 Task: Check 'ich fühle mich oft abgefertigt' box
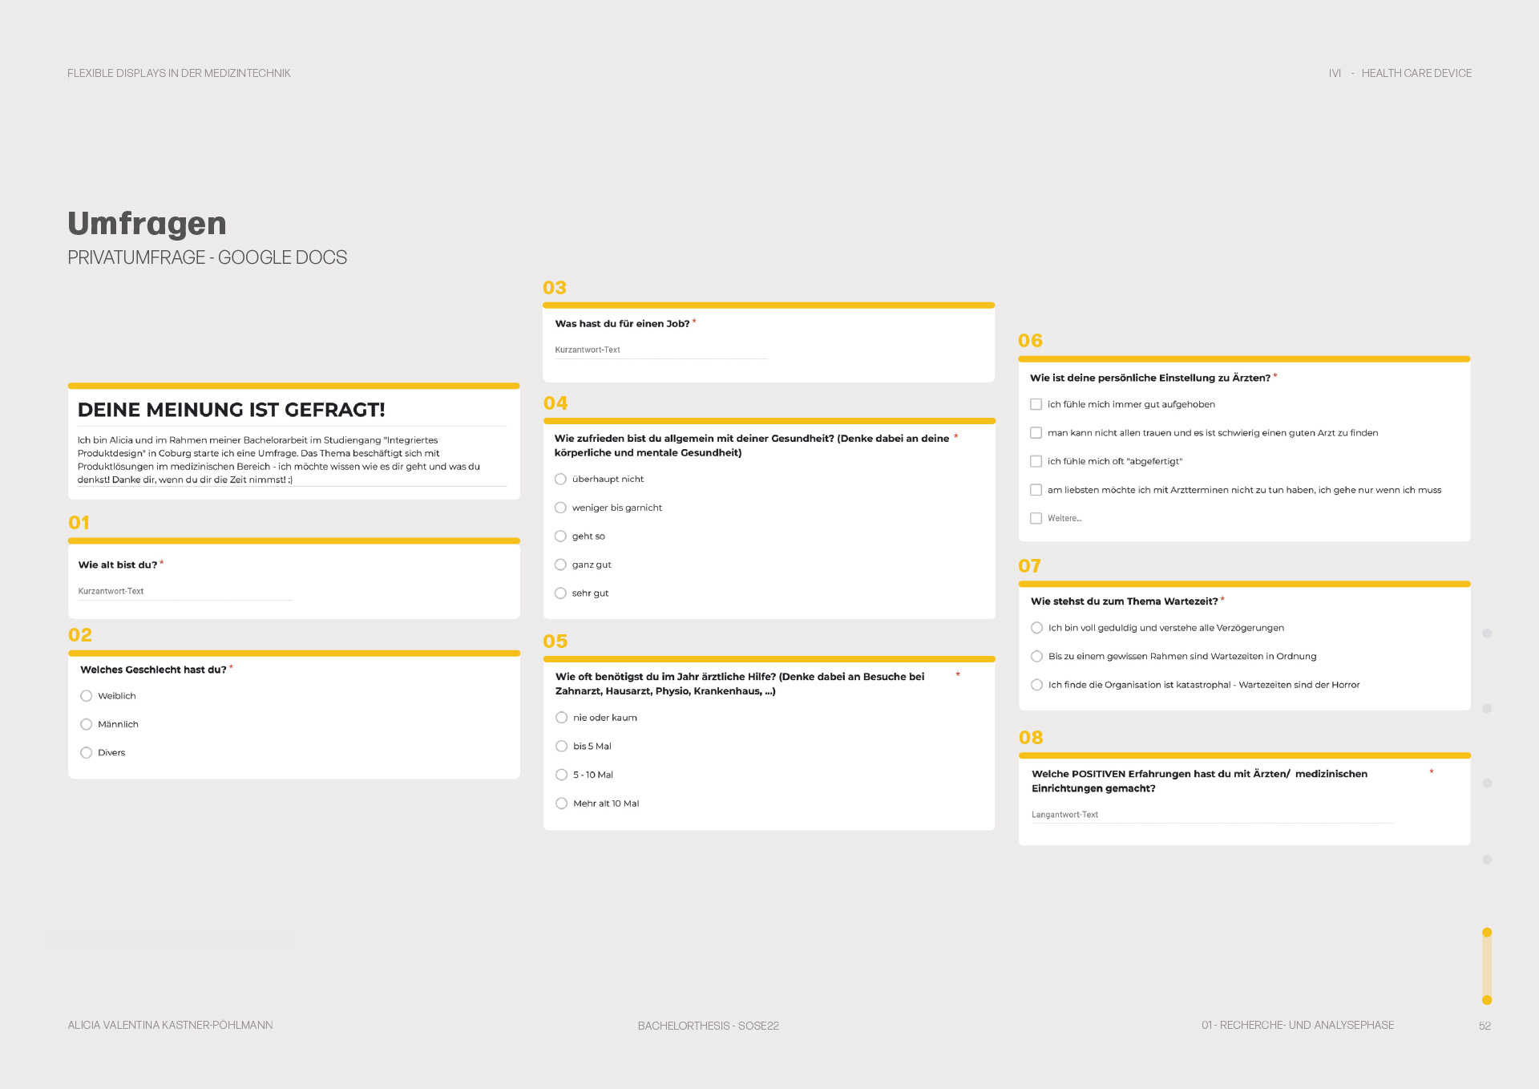pyautogui.click(x=1036, y=462)
